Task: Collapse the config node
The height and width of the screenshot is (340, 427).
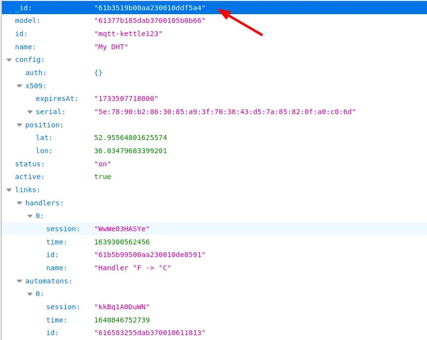Action: coord(9,60)
